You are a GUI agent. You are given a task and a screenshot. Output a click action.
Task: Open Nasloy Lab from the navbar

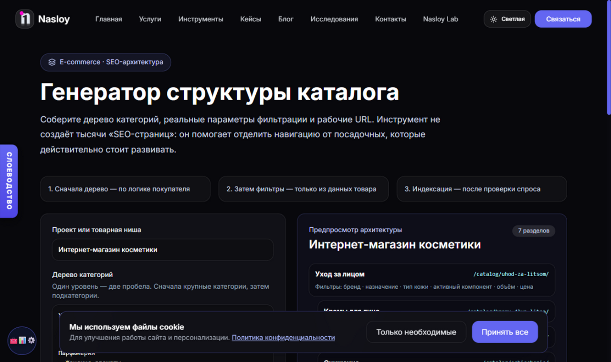tap(441, 19)
